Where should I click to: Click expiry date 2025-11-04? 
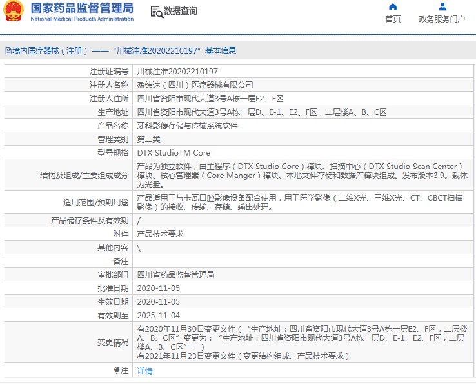point(159,316)
